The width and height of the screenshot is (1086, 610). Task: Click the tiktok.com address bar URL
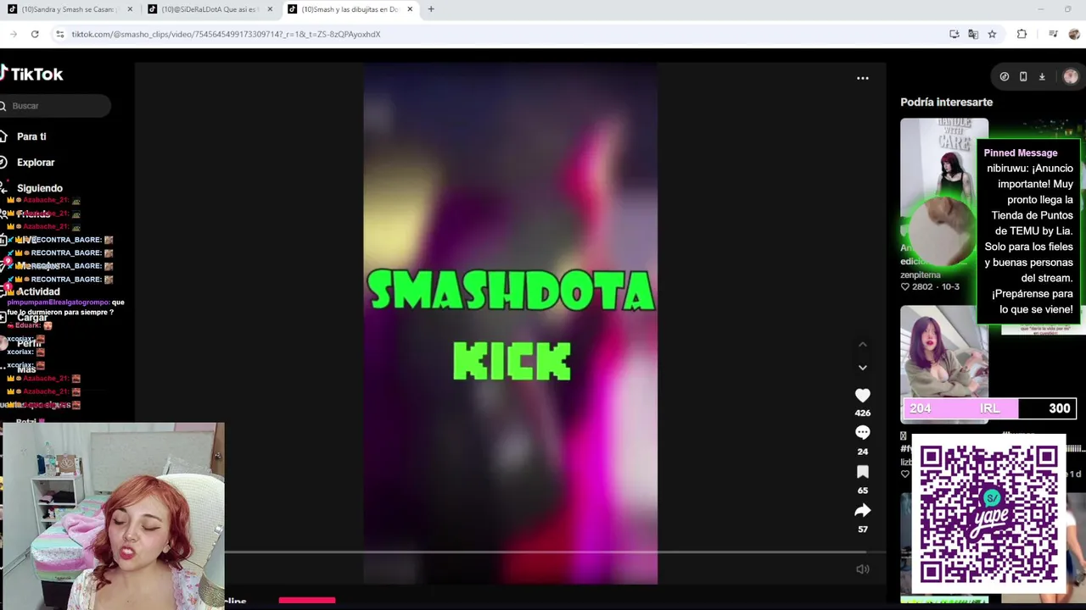click(226, 34)
